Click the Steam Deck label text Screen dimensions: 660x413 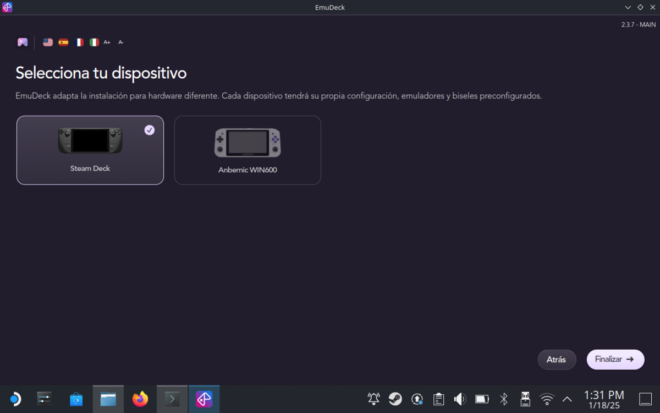(x=90, y=169)
